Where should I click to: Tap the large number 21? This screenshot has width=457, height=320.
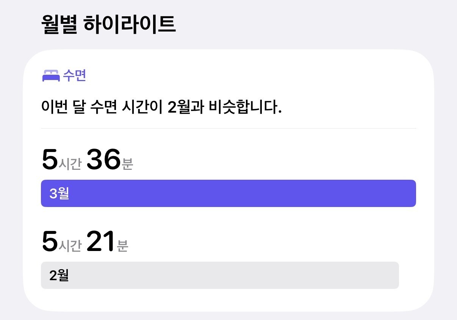coord(101,242)
